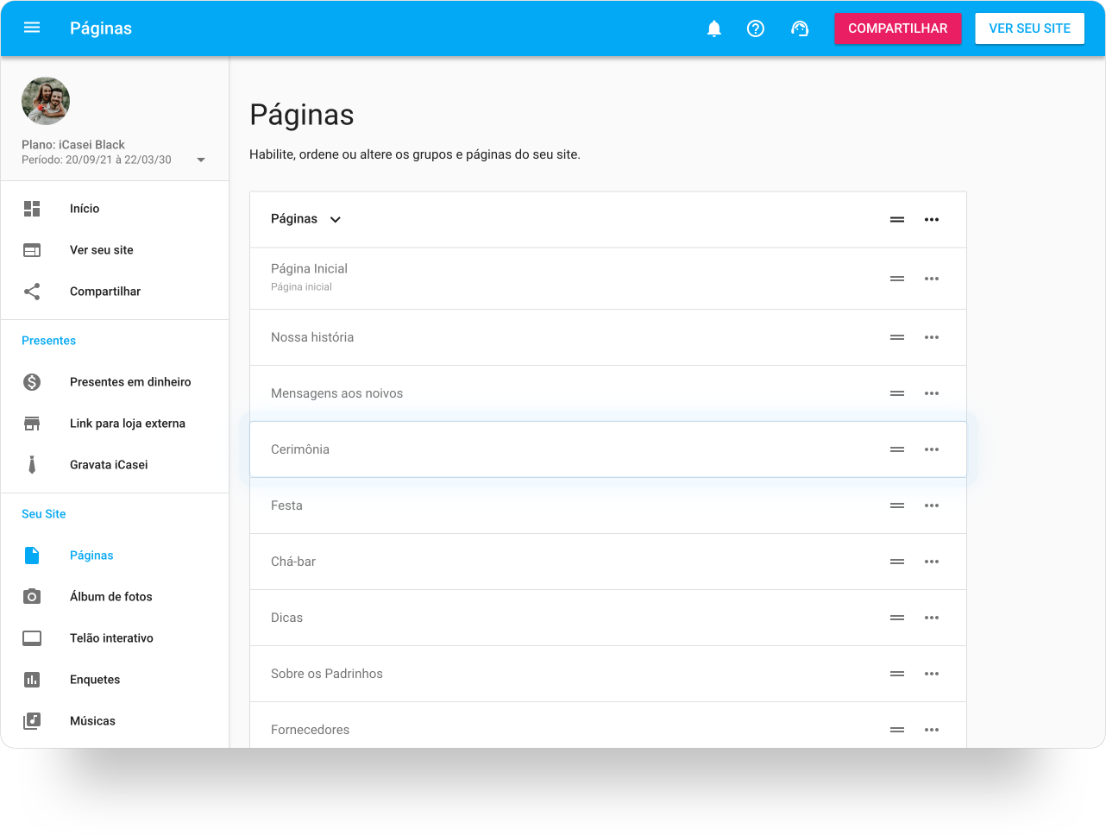The width and height of the screenshot is (1106, 835).
Task: Open Presentes em dinheiro
Action: [130, 382]
